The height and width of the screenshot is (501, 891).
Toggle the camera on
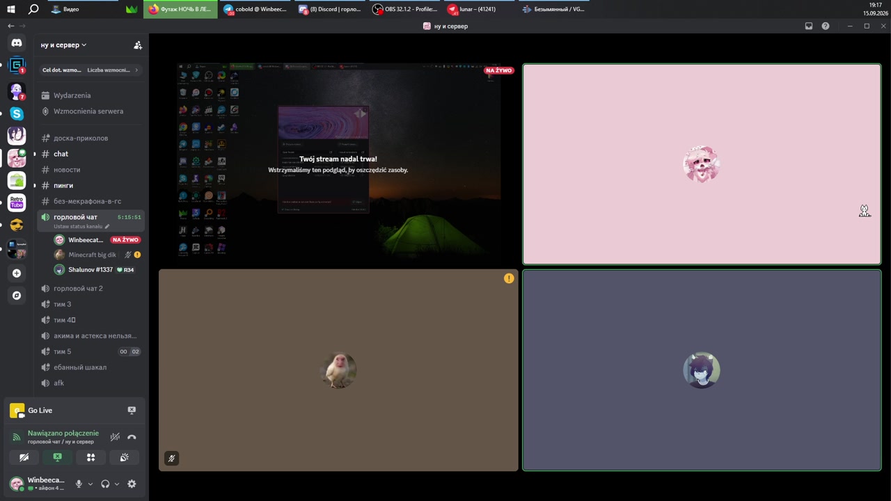tap(24, 457)
